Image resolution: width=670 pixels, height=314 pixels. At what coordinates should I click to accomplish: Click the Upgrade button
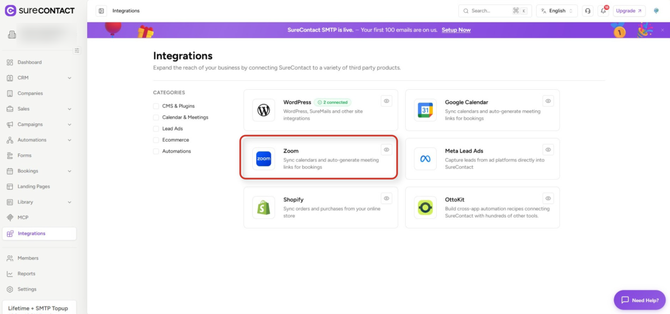[x=629, y=11]
